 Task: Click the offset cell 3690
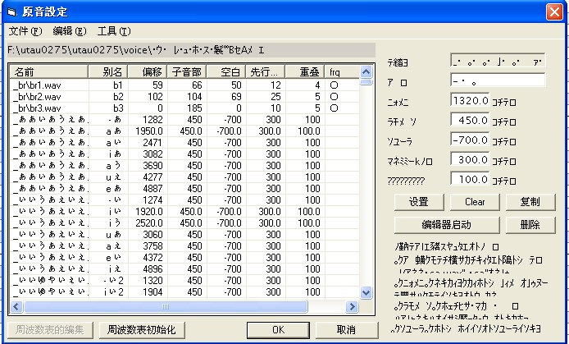152,166
